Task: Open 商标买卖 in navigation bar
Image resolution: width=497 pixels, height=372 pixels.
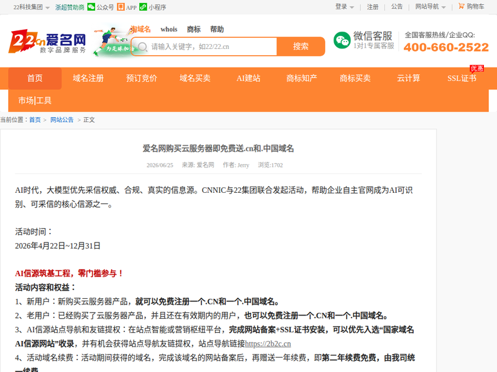Action: [x=355, y=78]
